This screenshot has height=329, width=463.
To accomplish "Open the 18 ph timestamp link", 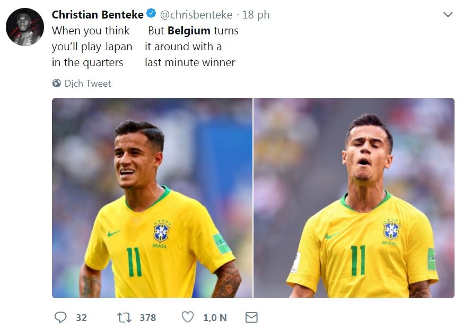I will point(256,15).
